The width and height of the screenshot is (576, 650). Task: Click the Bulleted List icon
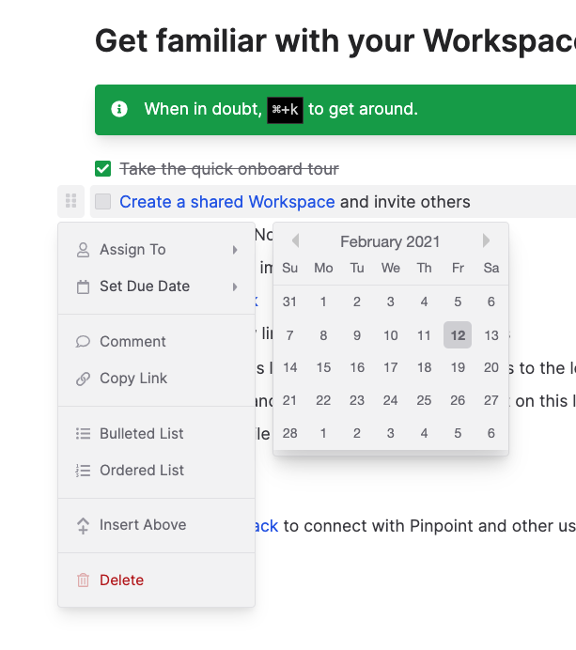(x=83, y=434)
